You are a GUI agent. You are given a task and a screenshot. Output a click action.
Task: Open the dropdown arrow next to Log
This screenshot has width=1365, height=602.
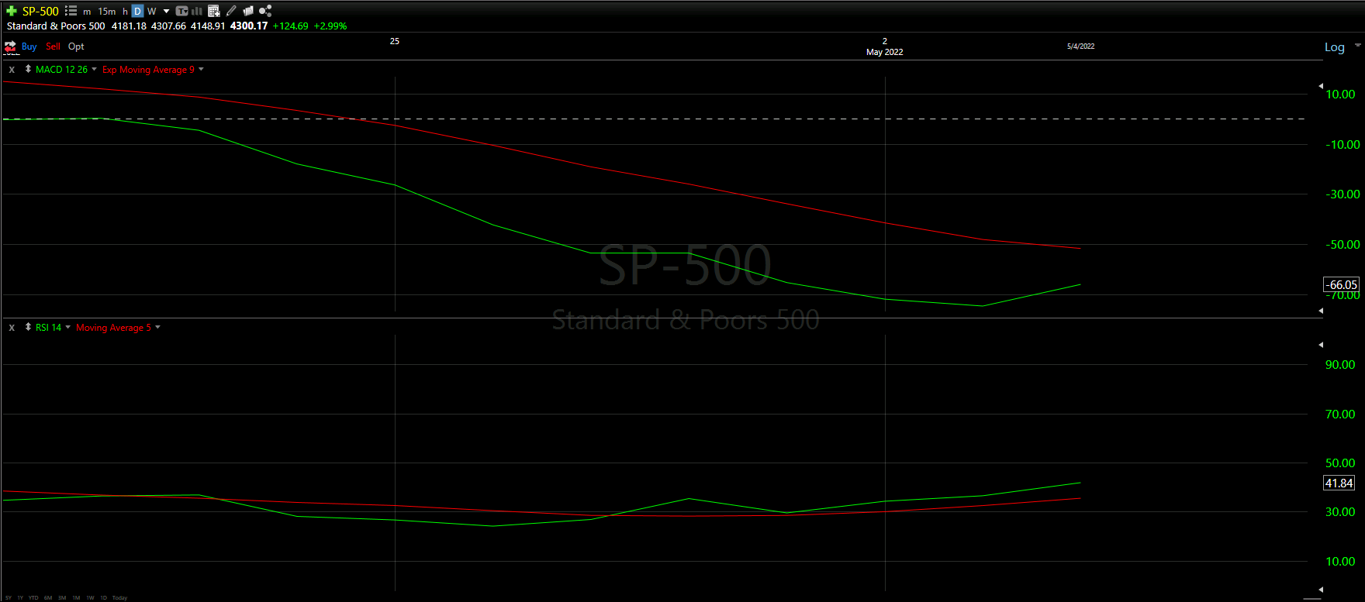(x=1358, y=45)
